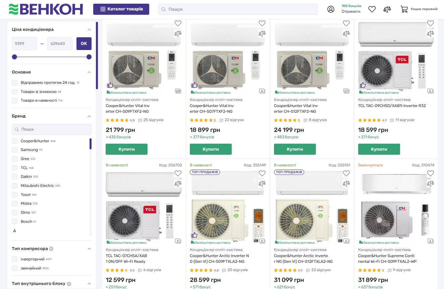
Task: Add CH-S09FTXF2-NG to favorites with heart
Action: coord(178,23)
